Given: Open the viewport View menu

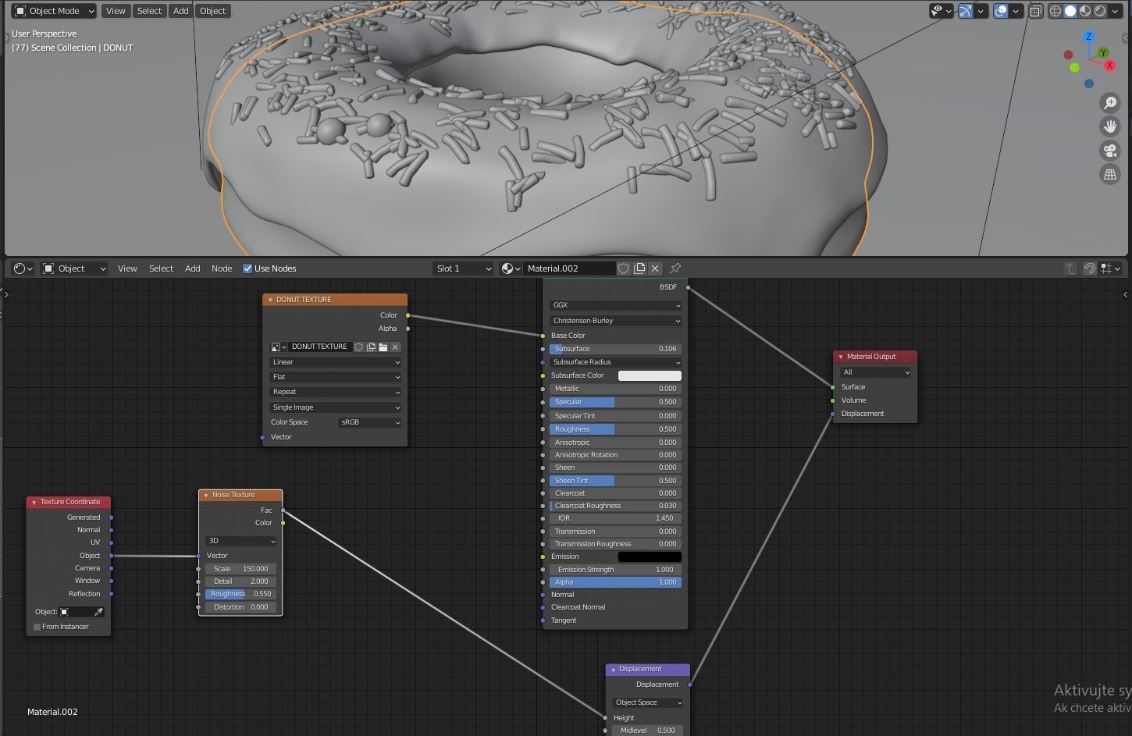Looking at the screenshot, I should pos(116,11).
